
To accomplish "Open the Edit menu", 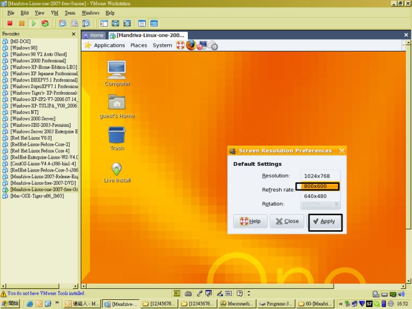I will (x=24, y=12).
